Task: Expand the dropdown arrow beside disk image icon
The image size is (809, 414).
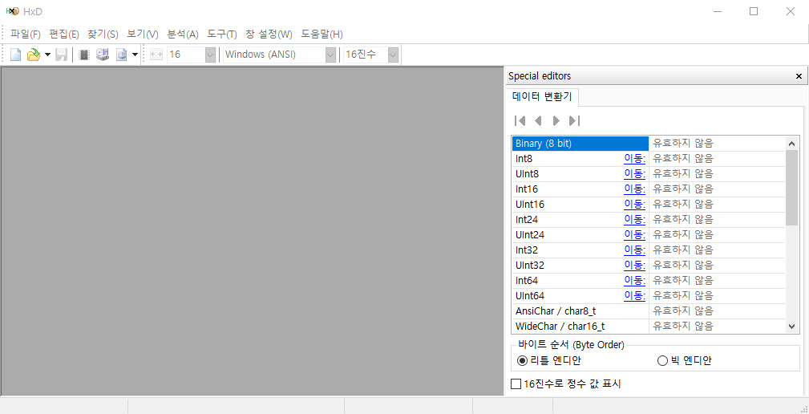Action: (136, 55)
